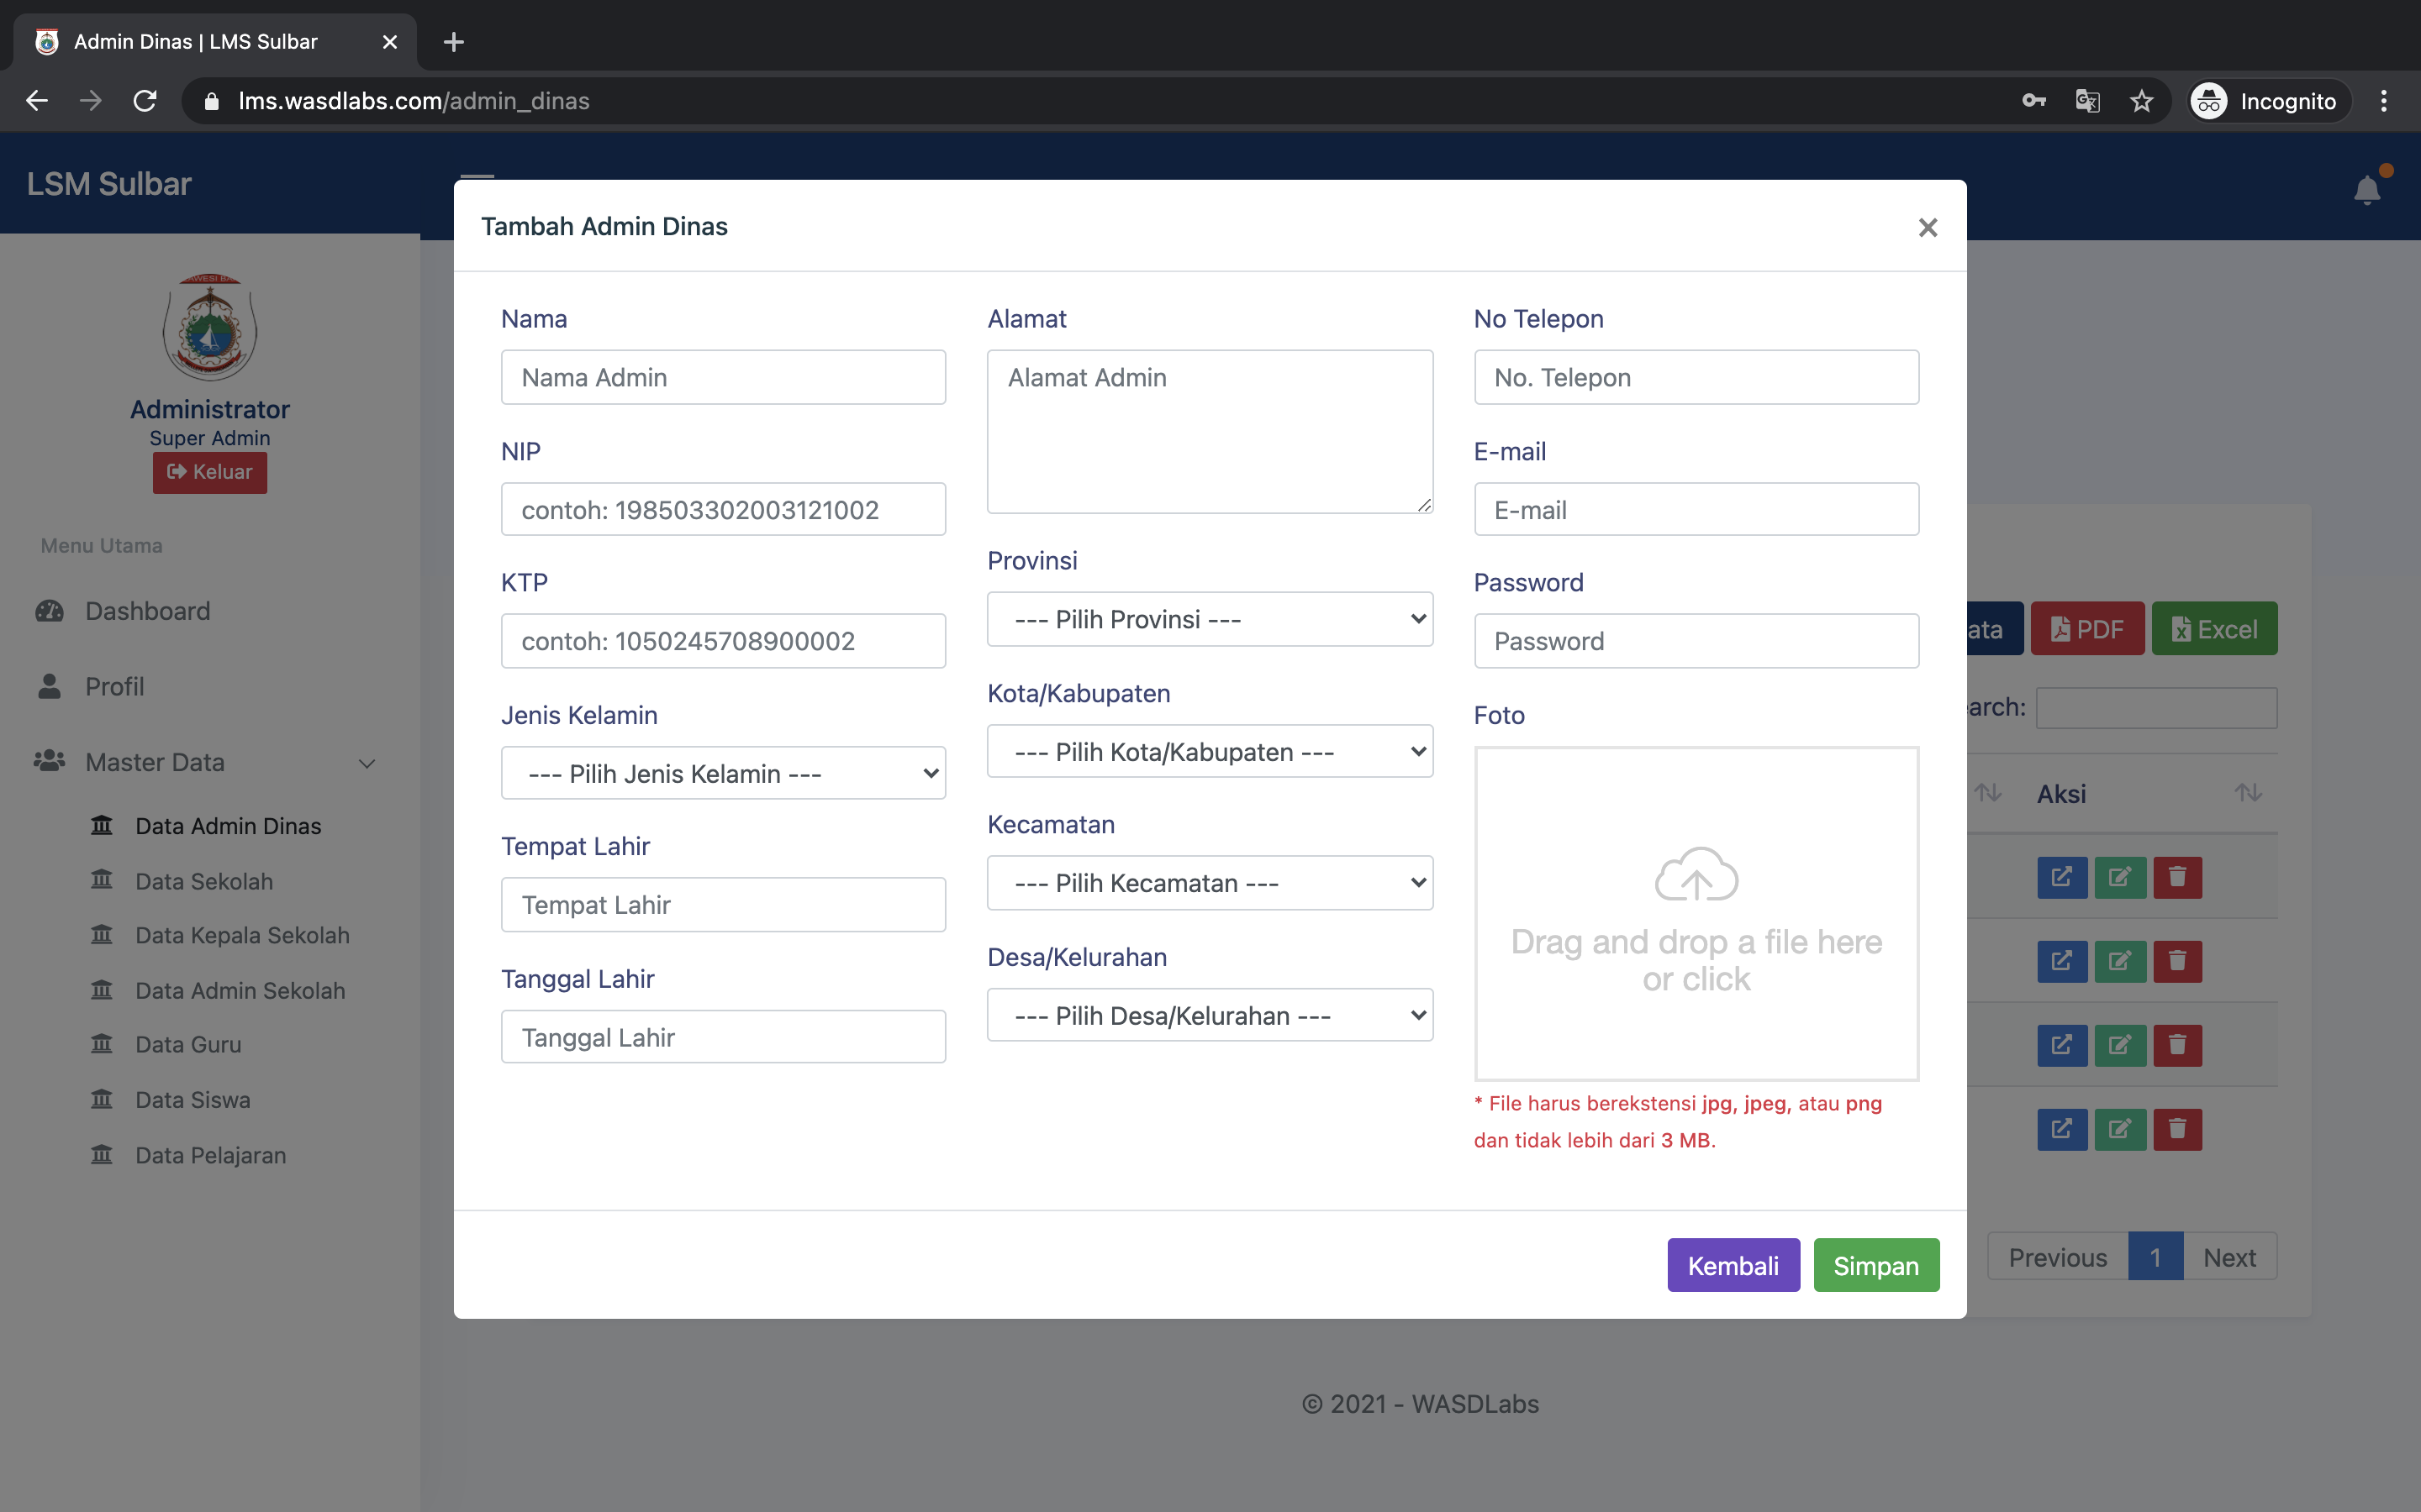The height and width of the screenshot is (1512, 2421).
Task: Click green edit icon in first row
Action: pos(2120,877)
